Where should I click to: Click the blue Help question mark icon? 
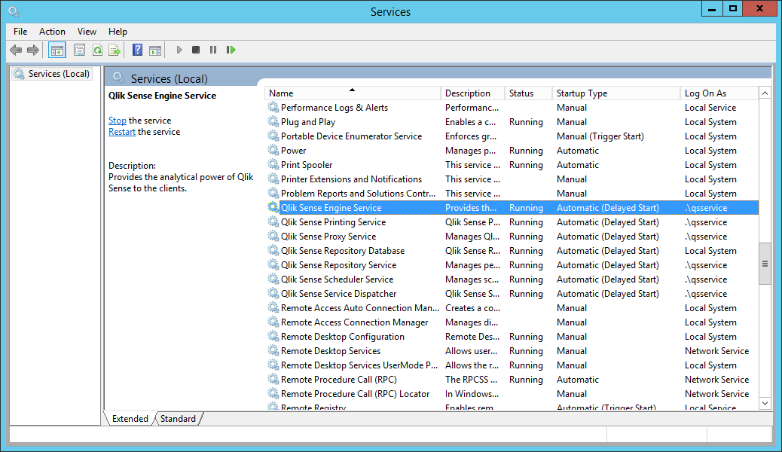(x=137, y=50)
